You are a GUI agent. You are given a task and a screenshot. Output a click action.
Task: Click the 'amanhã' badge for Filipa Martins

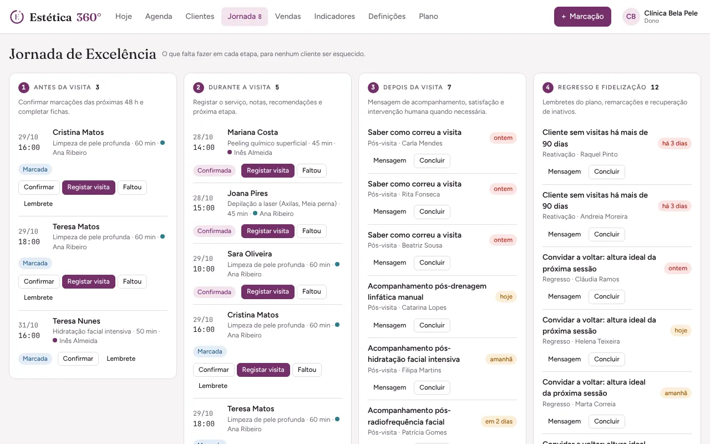[x=501, y=360]
